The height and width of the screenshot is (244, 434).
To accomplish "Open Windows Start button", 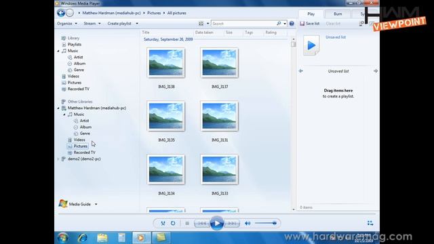I will tap(63, 238).
